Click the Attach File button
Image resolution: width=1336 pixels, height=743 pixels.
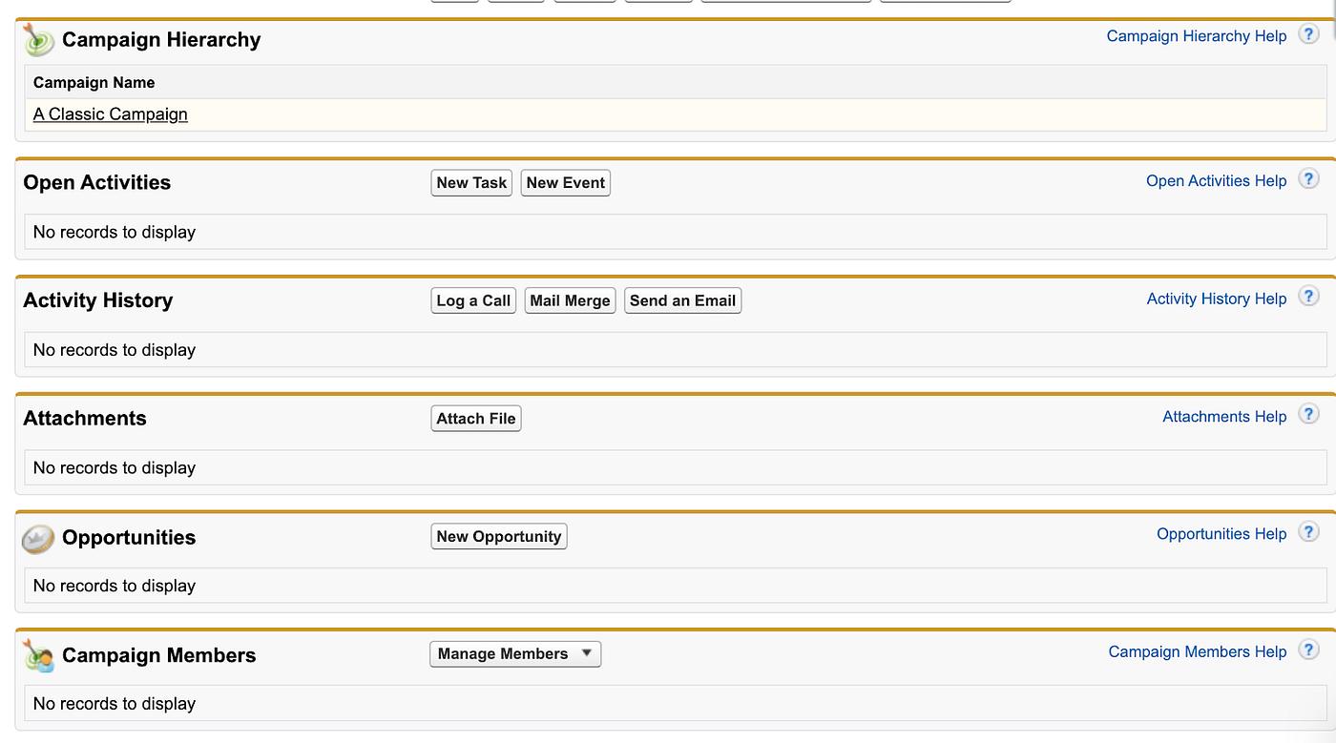pyautogui.click(x=476, y=419)
